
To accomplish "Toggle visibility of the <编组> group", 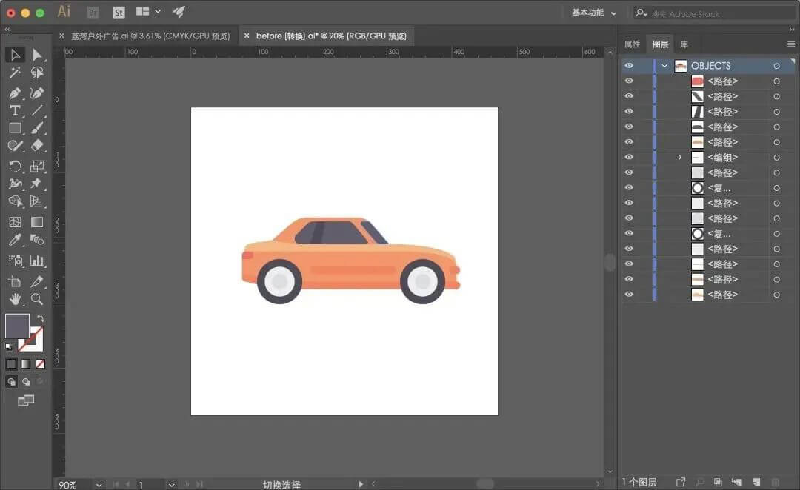I will click(629, 158).
